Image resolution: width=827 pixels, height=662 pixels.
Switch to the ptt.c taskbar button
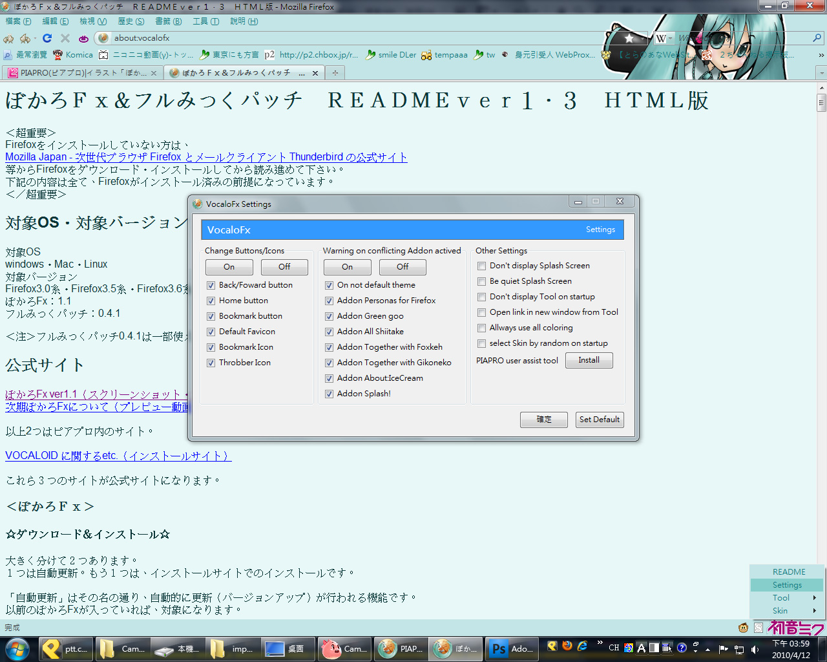65,648
